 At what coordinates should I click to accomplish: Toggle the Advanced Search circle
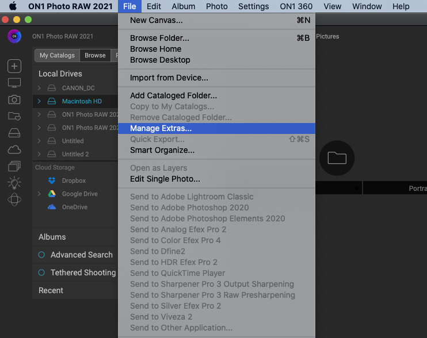click(41, 255)
